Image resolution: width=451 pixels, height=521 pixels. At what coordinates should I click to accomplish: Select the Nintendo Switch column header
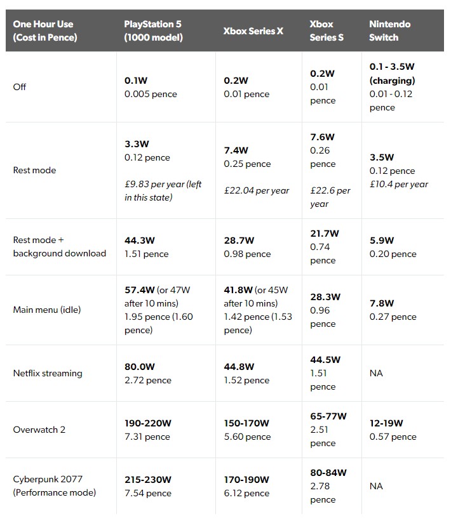(389, 30)
